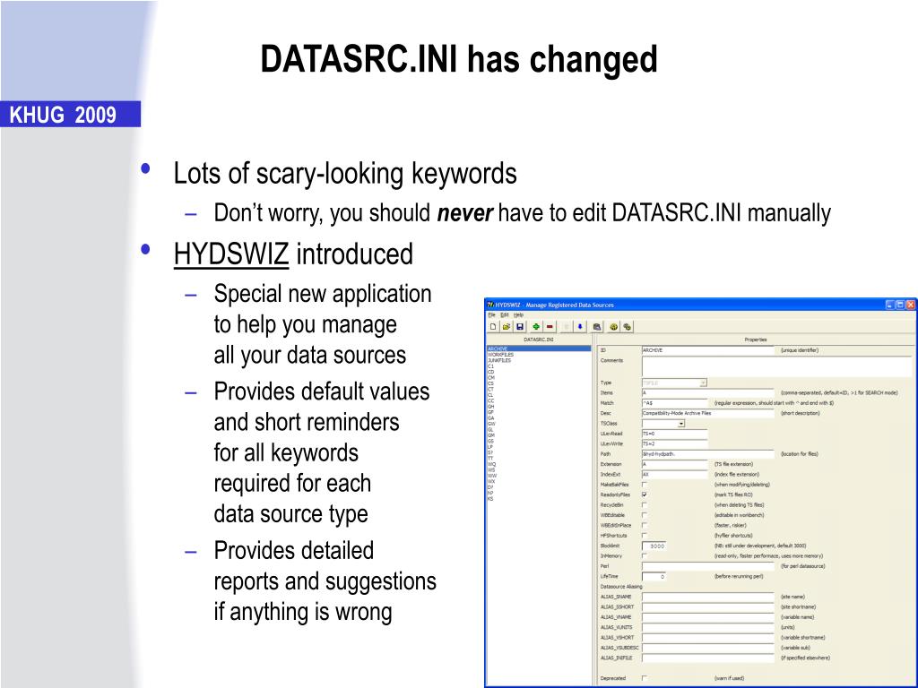918x688 pixels.
Task: Uncheck the ReadonlyFiles checkbox
Action: click(x=645, y=494)
